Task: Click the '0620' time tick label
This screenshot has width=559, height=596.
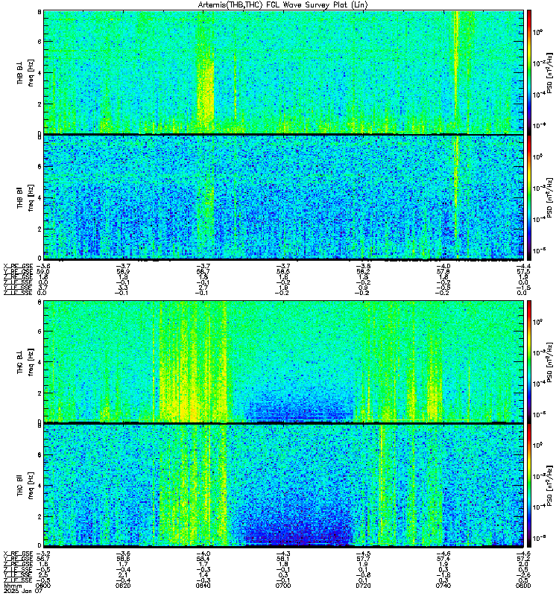Action: (123, 586)
